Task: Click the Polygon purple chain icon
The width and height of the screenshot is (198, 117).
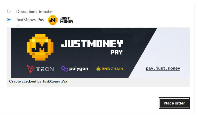Action: click(65, 69)
